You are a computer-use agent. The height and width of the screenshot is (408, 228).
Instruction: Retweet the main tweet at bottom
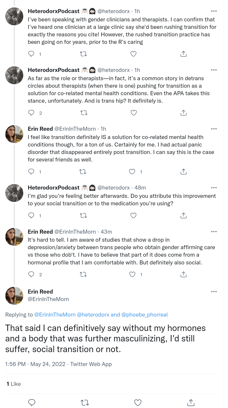pos(85,402)
